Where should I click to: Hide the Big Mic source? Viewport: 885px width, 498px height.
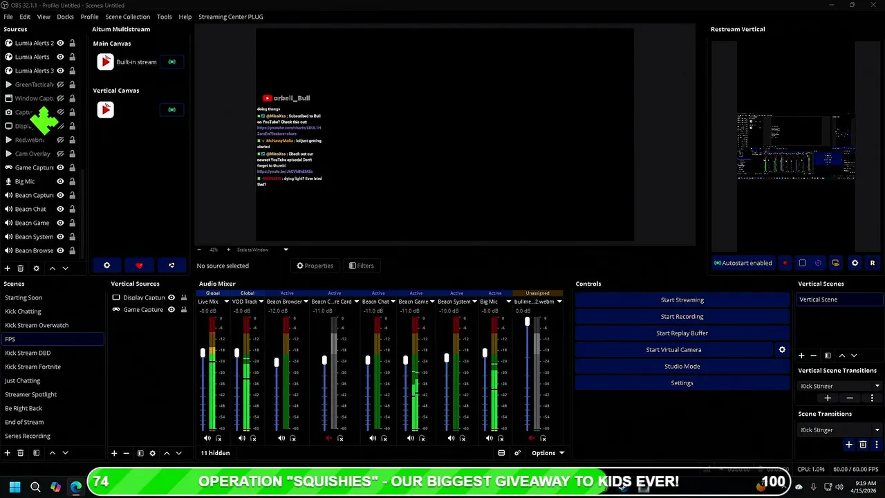(60, 181)
